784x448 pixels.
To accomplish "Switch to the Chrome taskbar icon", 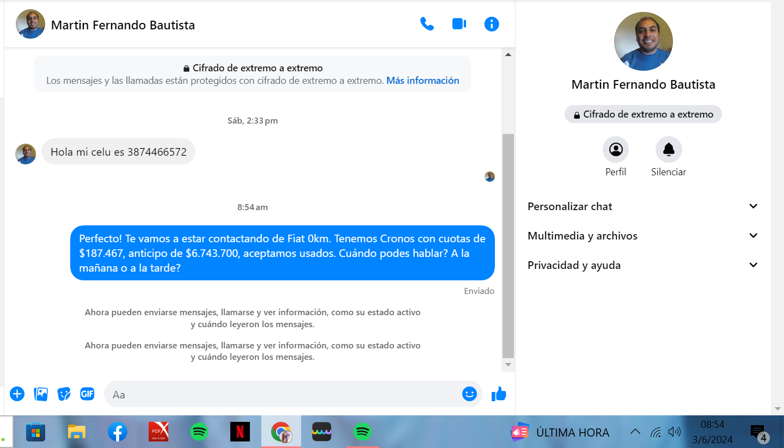I will (x=281, y=432).
